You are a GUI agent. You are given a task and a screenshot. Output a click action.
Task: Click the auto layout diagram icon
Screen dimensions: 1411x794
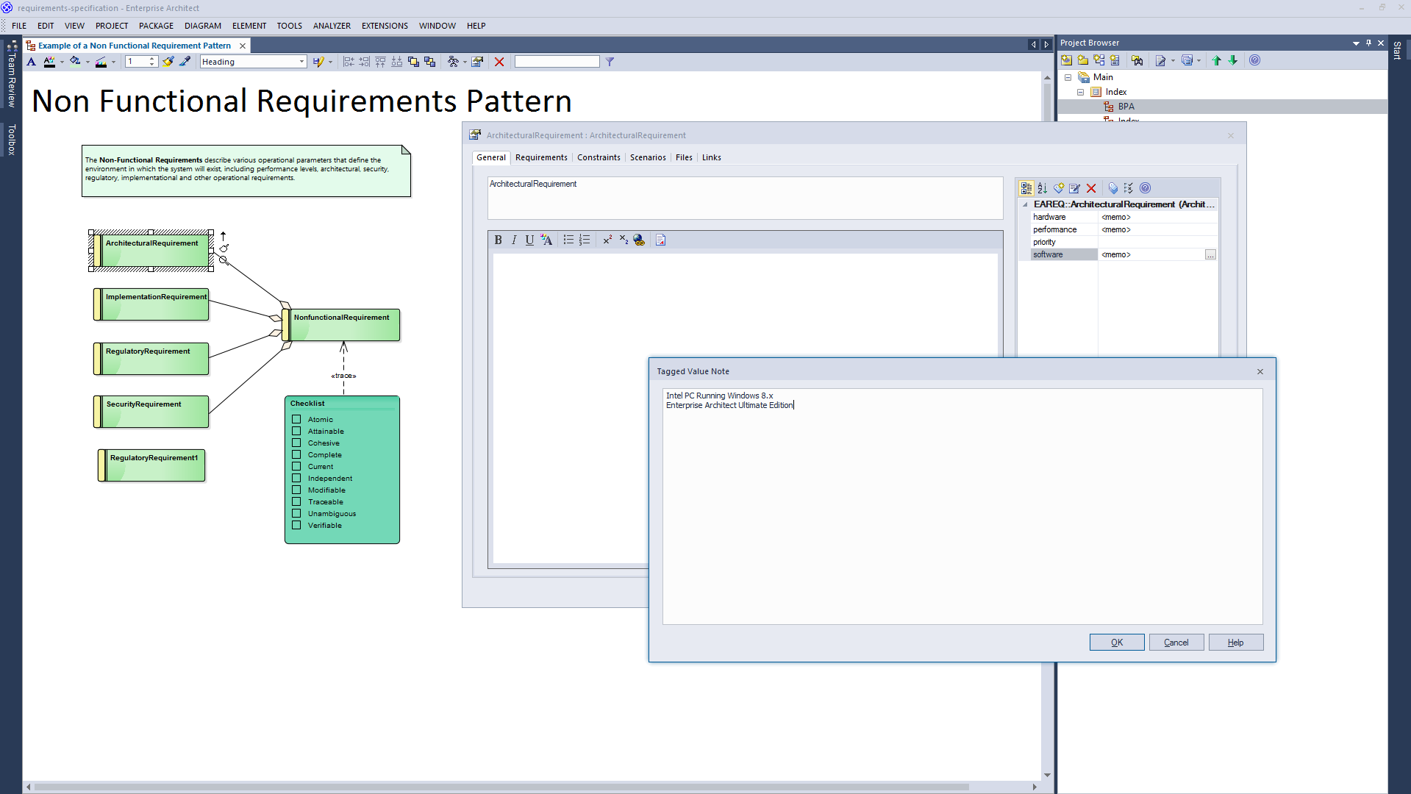(453, 62)
